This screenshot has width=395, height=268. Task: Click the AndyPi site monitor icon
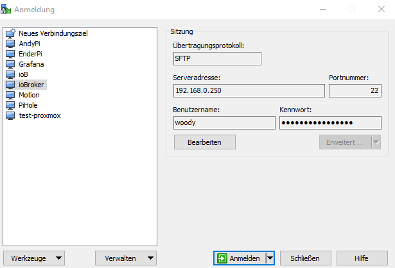click(10, 44)
